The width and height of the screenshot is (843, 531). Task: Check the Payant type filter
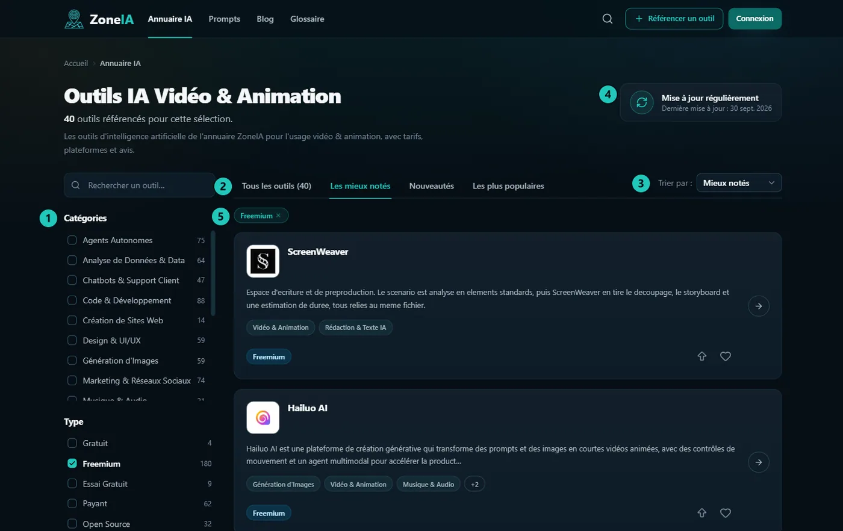pos(72,503)
